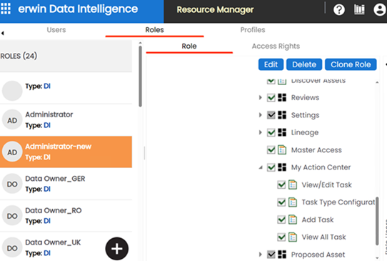Open the library books icon in header
387x261 pixels.
coord(359,9)
